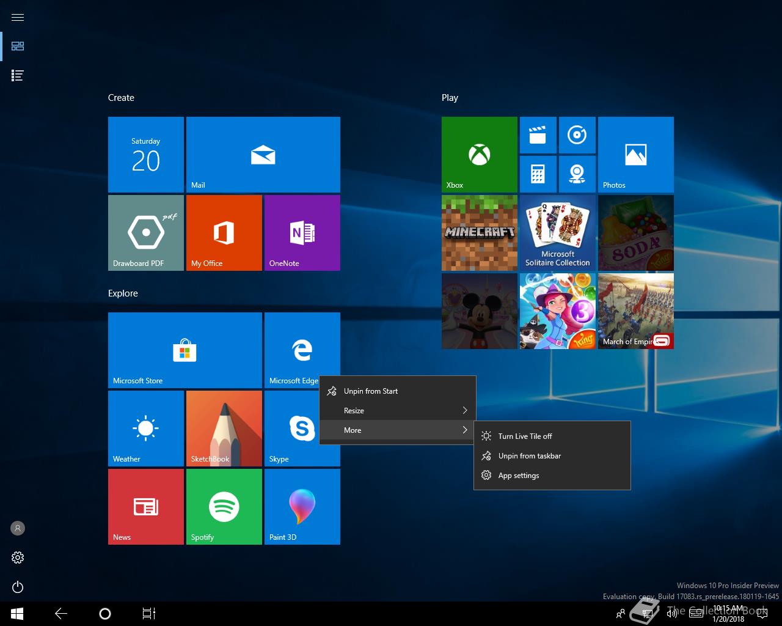Open Cortana circle on taskbar
This screenshot has width=782, height=626.
click(x=105, y=614)
